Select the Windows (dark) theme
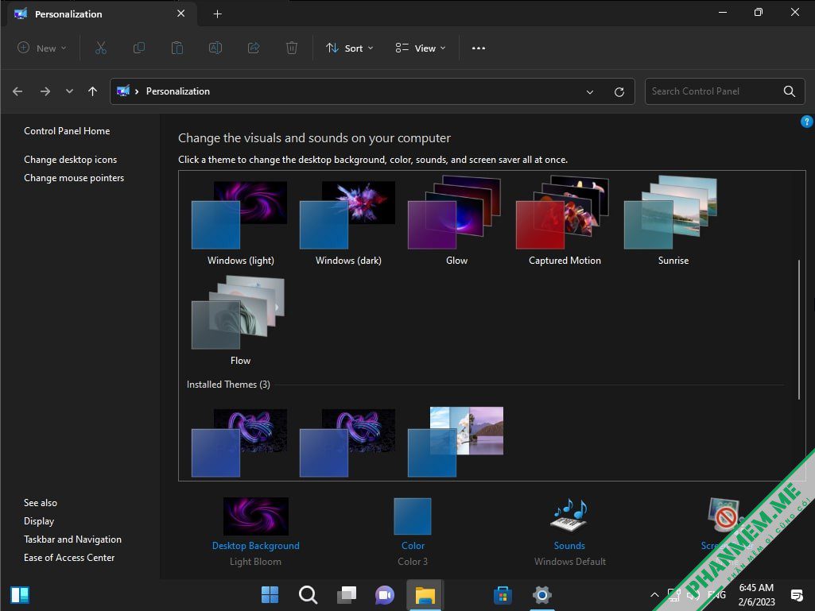Viewport: 815px width, 611px height. [x=348, y=222]
